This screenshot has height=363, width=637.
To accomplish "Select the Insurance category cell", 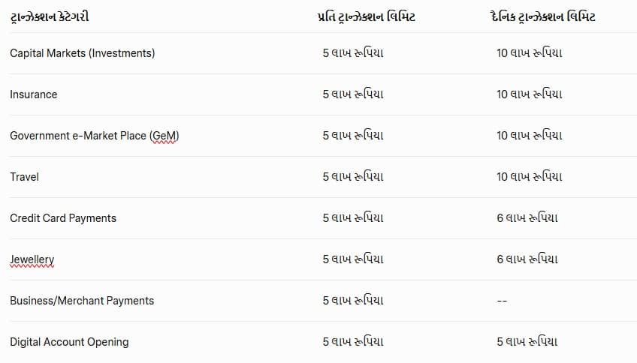I will coord(34,94).
